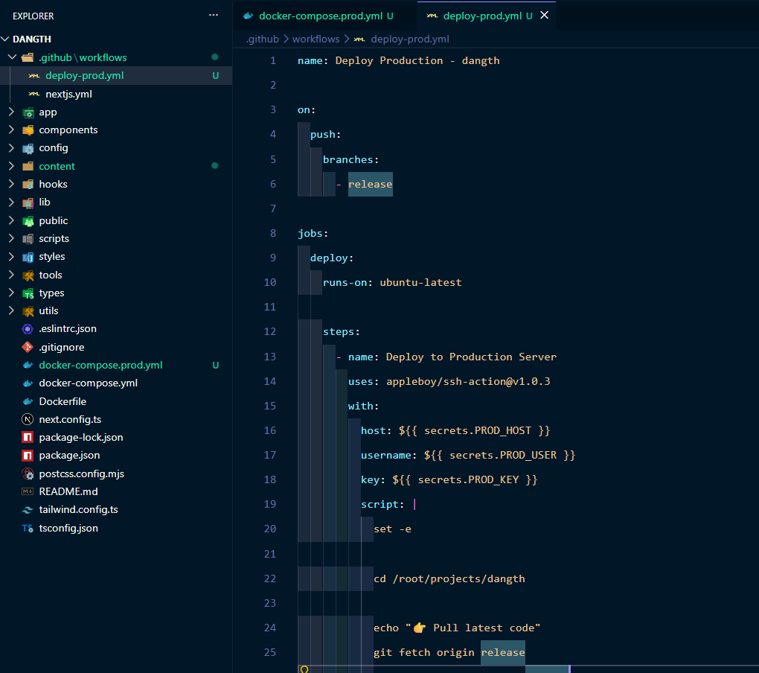Viewport: 759px width, 673px height.
Task: Click the .gitignore git icon
Action: click(x=28, y=347)
